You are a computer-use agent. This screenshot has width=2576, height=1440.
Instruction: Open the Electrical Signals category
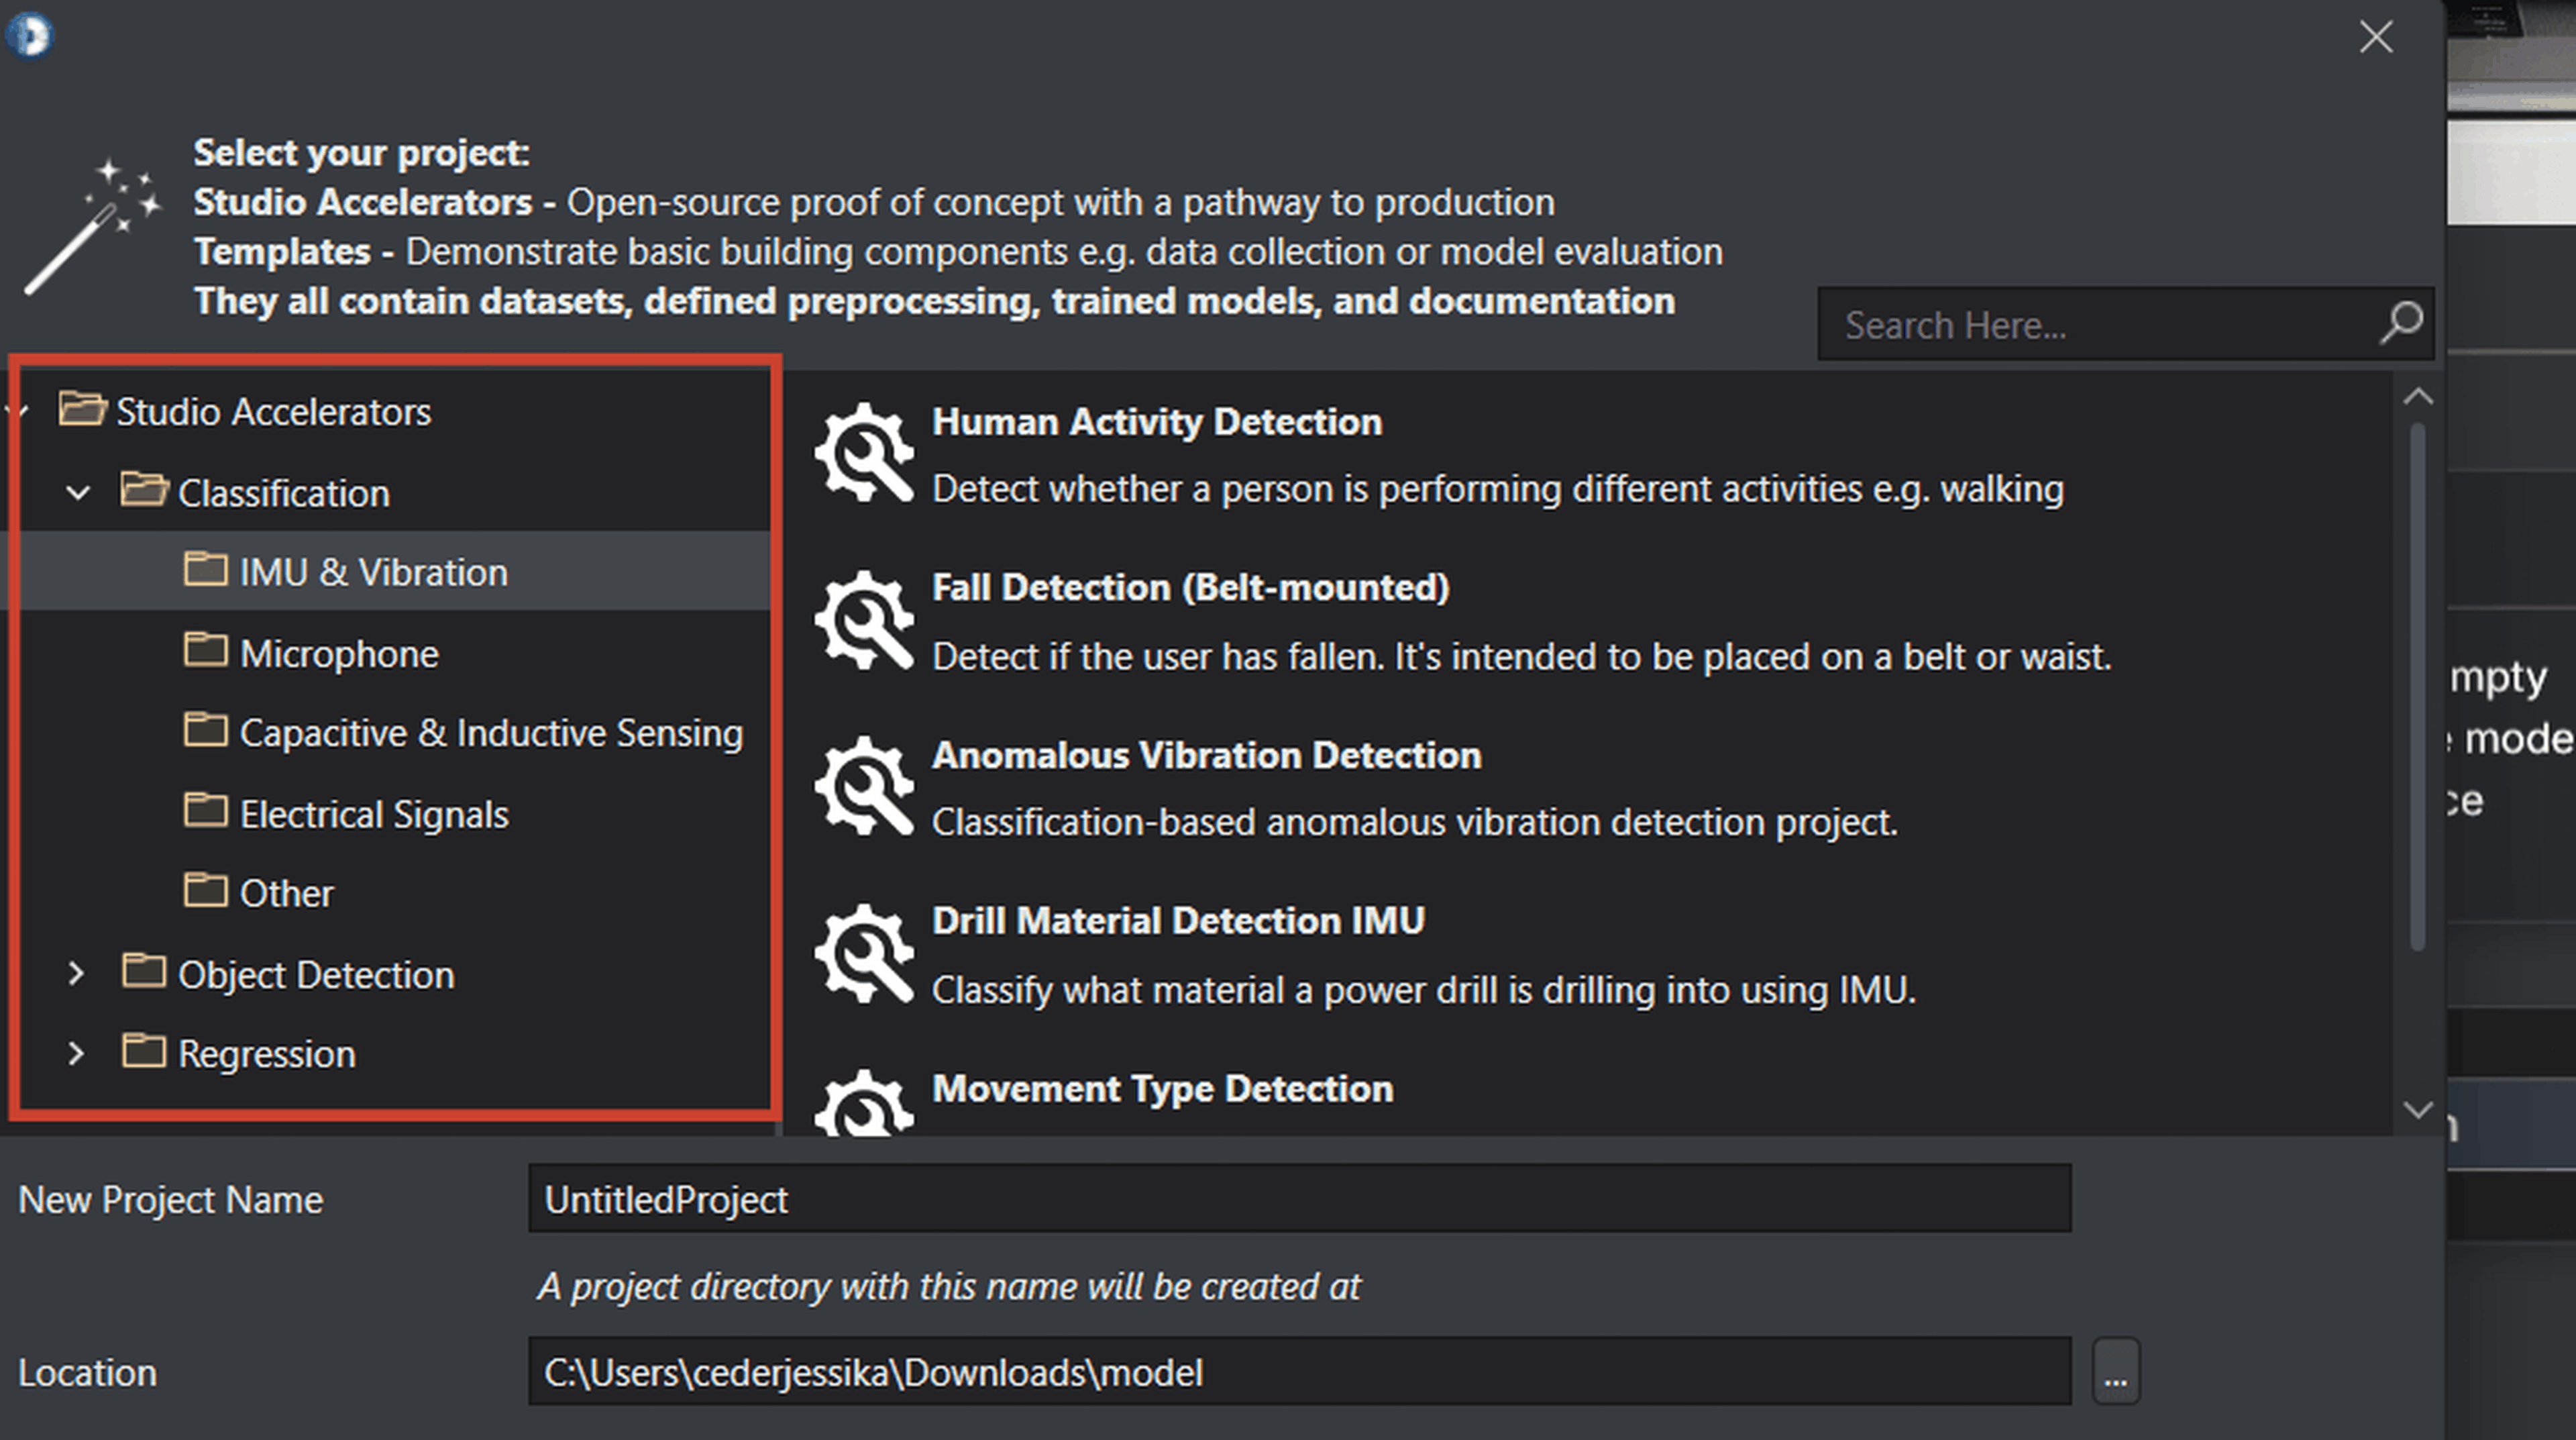coord(374,814)
